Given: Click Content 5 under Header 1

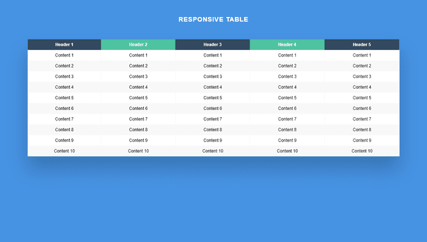Looking at the screenshot, I should 64,98.
